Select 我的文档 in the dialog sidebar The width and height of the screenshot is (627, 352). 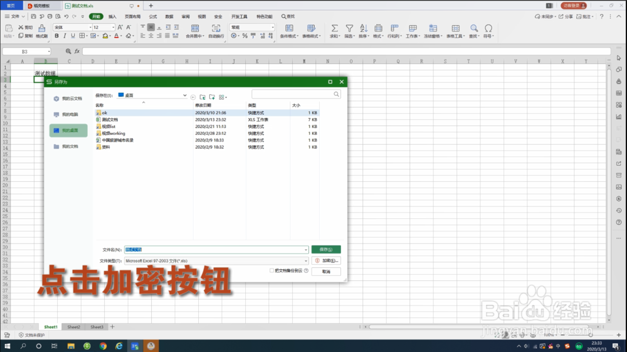coord(68,146)
